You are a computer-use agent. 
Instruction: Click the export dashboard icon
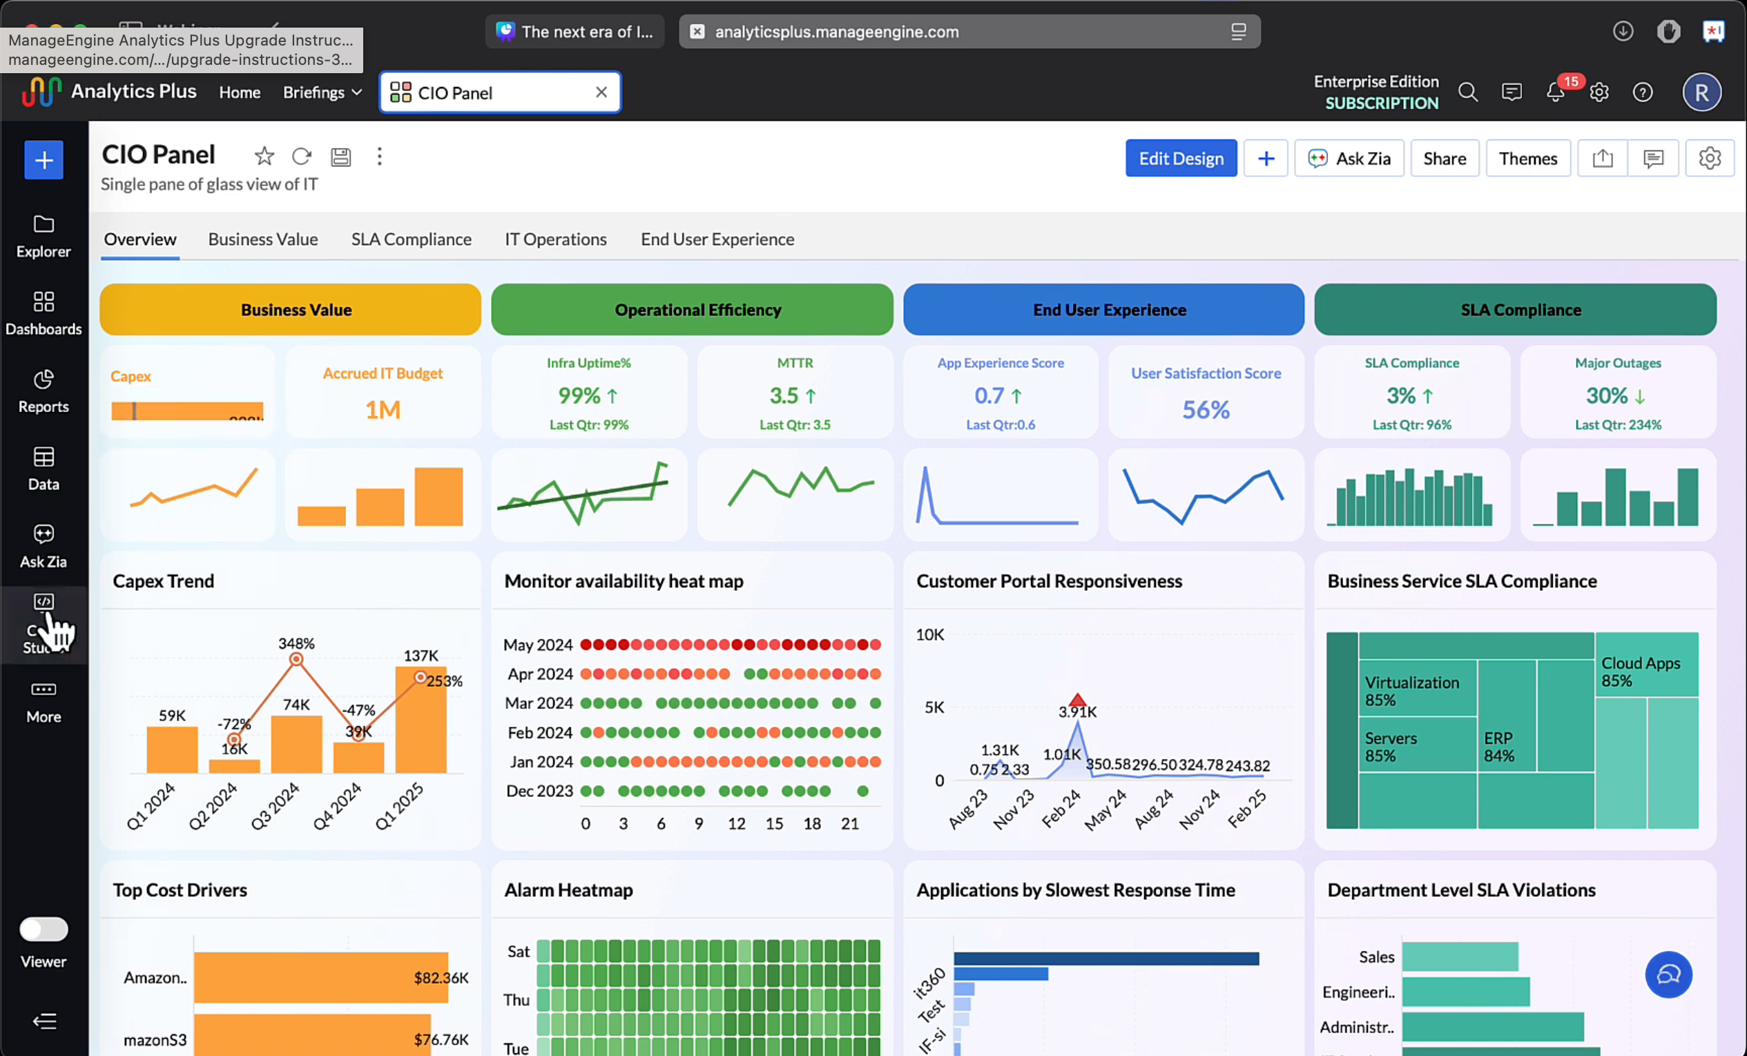coord(1603,158)
